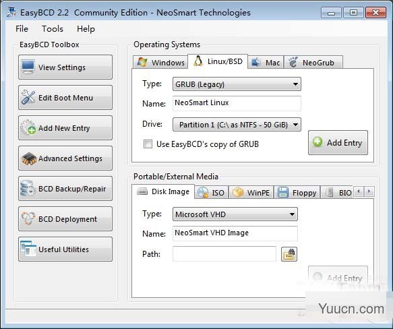Select the Linux/BSD tab

click(218, 61)
